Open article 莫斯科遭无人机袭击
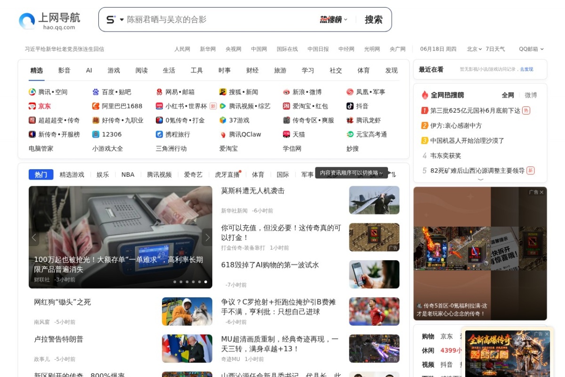565x377 pixels. tap(253, 191)
